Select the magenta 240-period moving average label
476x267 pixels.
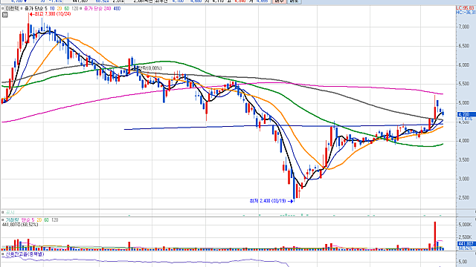(x=107, y=9)
